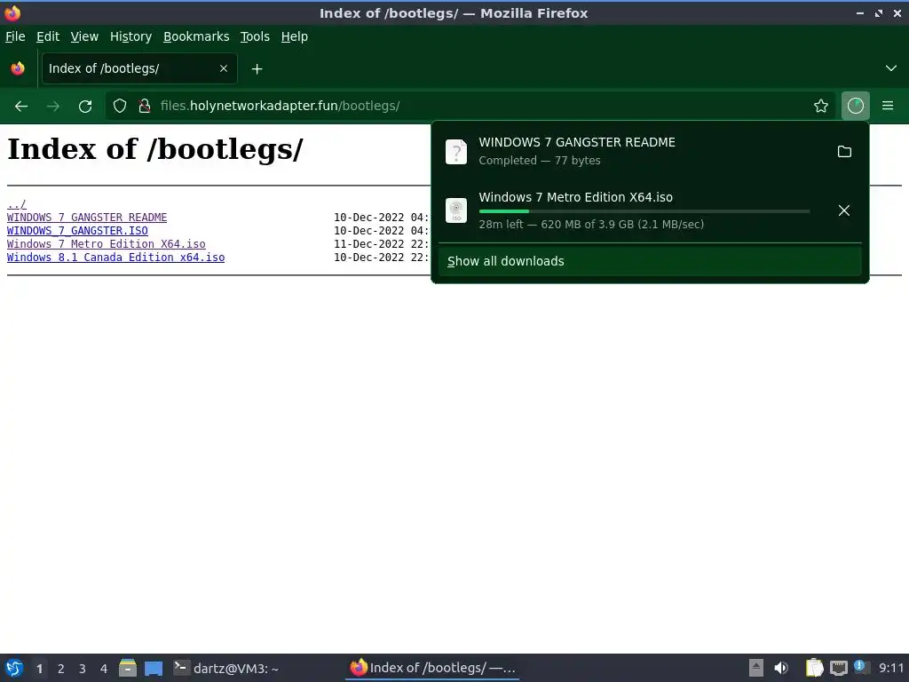This screenshot has width=909, height=682.
Task: Click show desktop taskbar icon
Action: coord(154,668)
